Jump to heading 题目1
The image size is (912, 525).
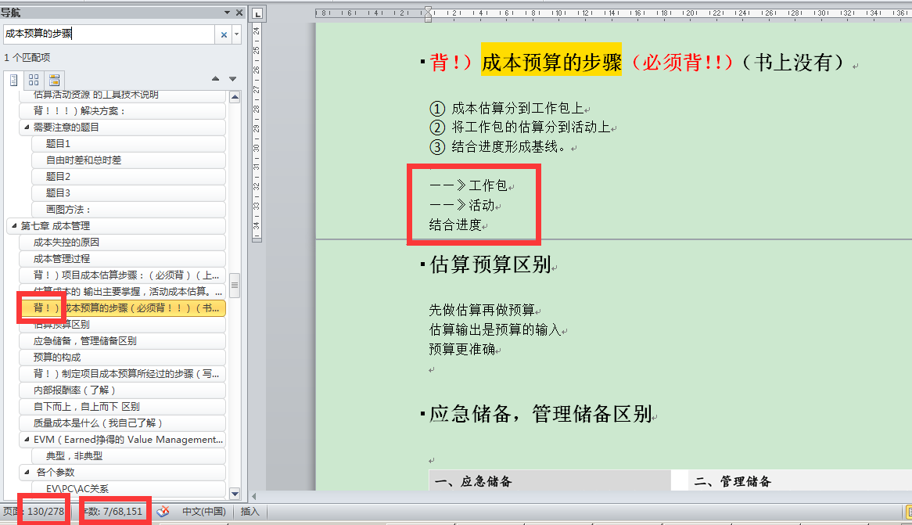click(x=128, y=144)
